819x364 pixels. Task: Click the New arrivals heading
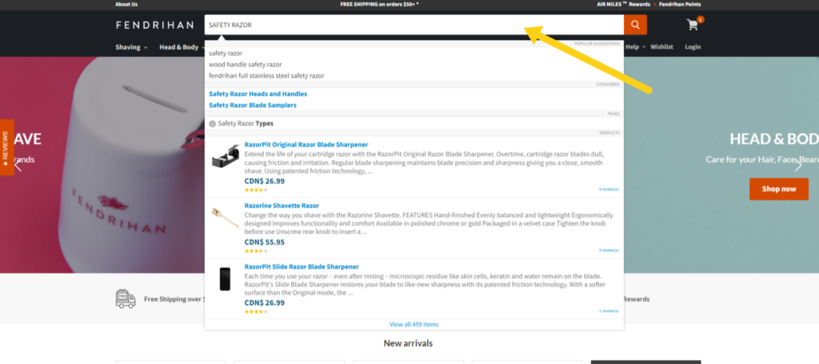click(408, 343)
